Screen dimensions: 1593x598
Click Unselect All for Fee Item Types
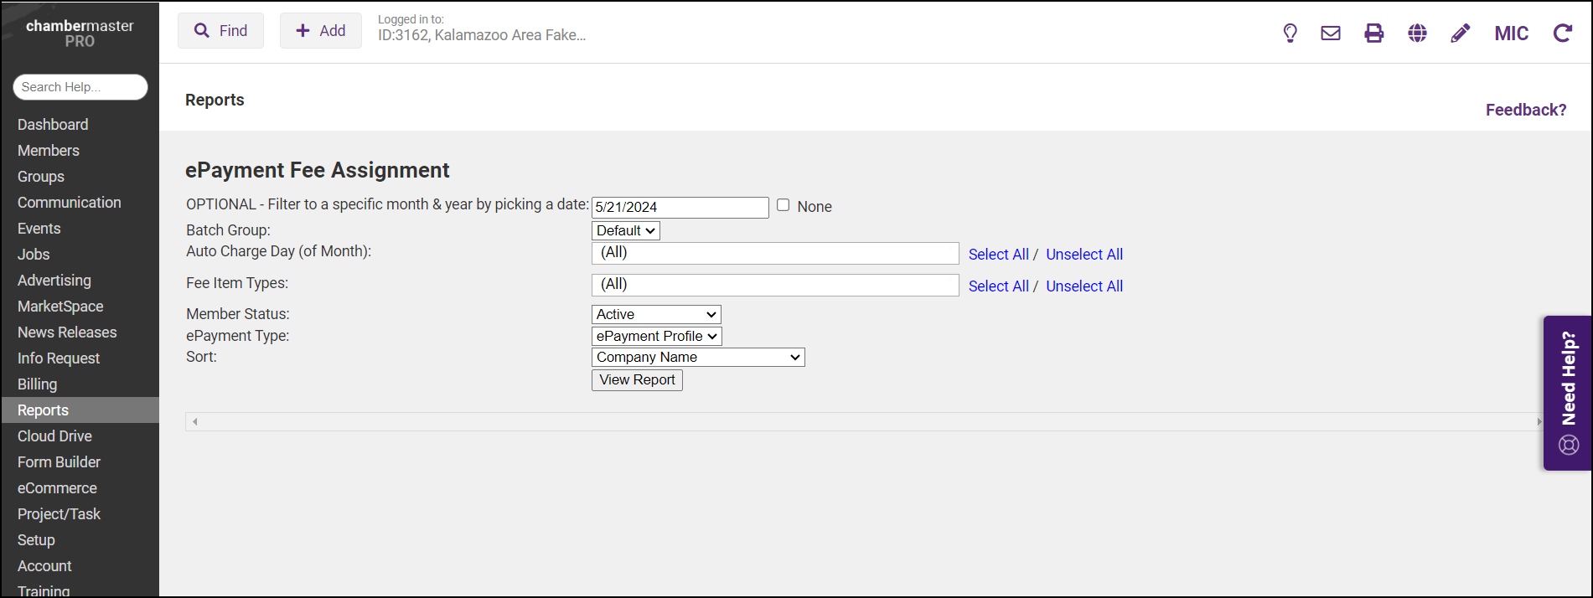tap(1084, 286)
